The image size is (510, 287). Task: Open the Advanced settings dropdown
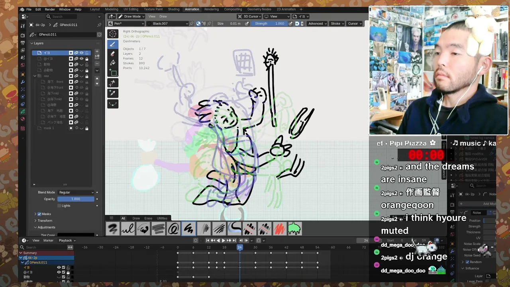click(317, 24)
